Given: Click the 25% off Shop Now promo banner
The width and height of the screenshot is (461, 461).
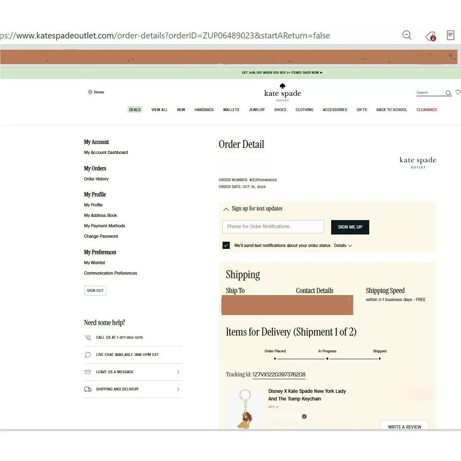Looking at the screenshot, I should [x=282, y=73].
